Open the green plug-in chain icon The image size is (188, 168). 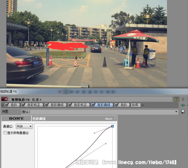click(183, 105)
